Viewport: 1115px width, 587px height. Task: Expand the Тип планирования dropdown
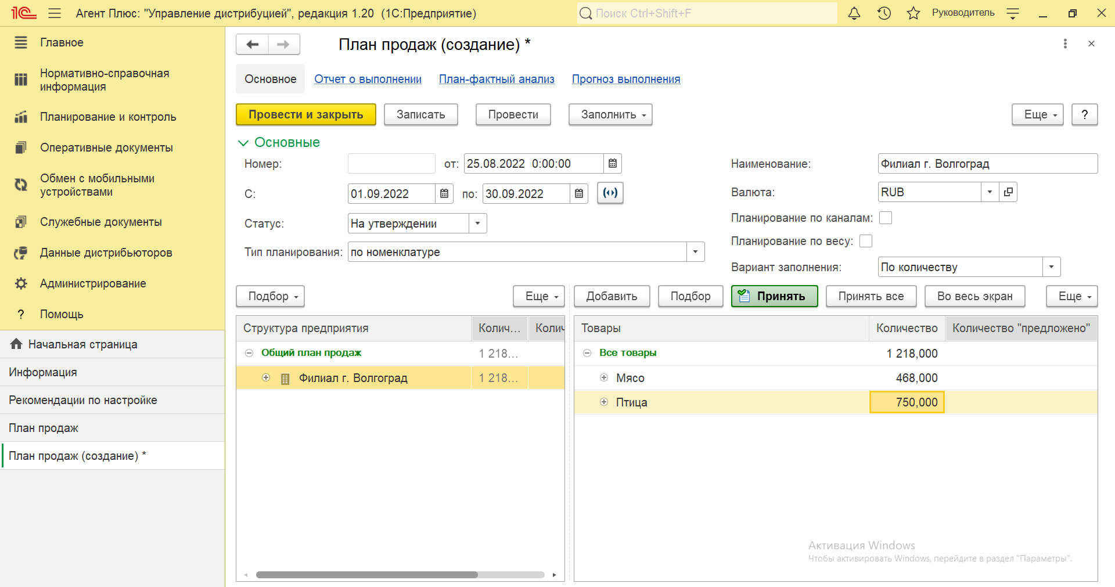pyautogui.click(x=695, y=252)
